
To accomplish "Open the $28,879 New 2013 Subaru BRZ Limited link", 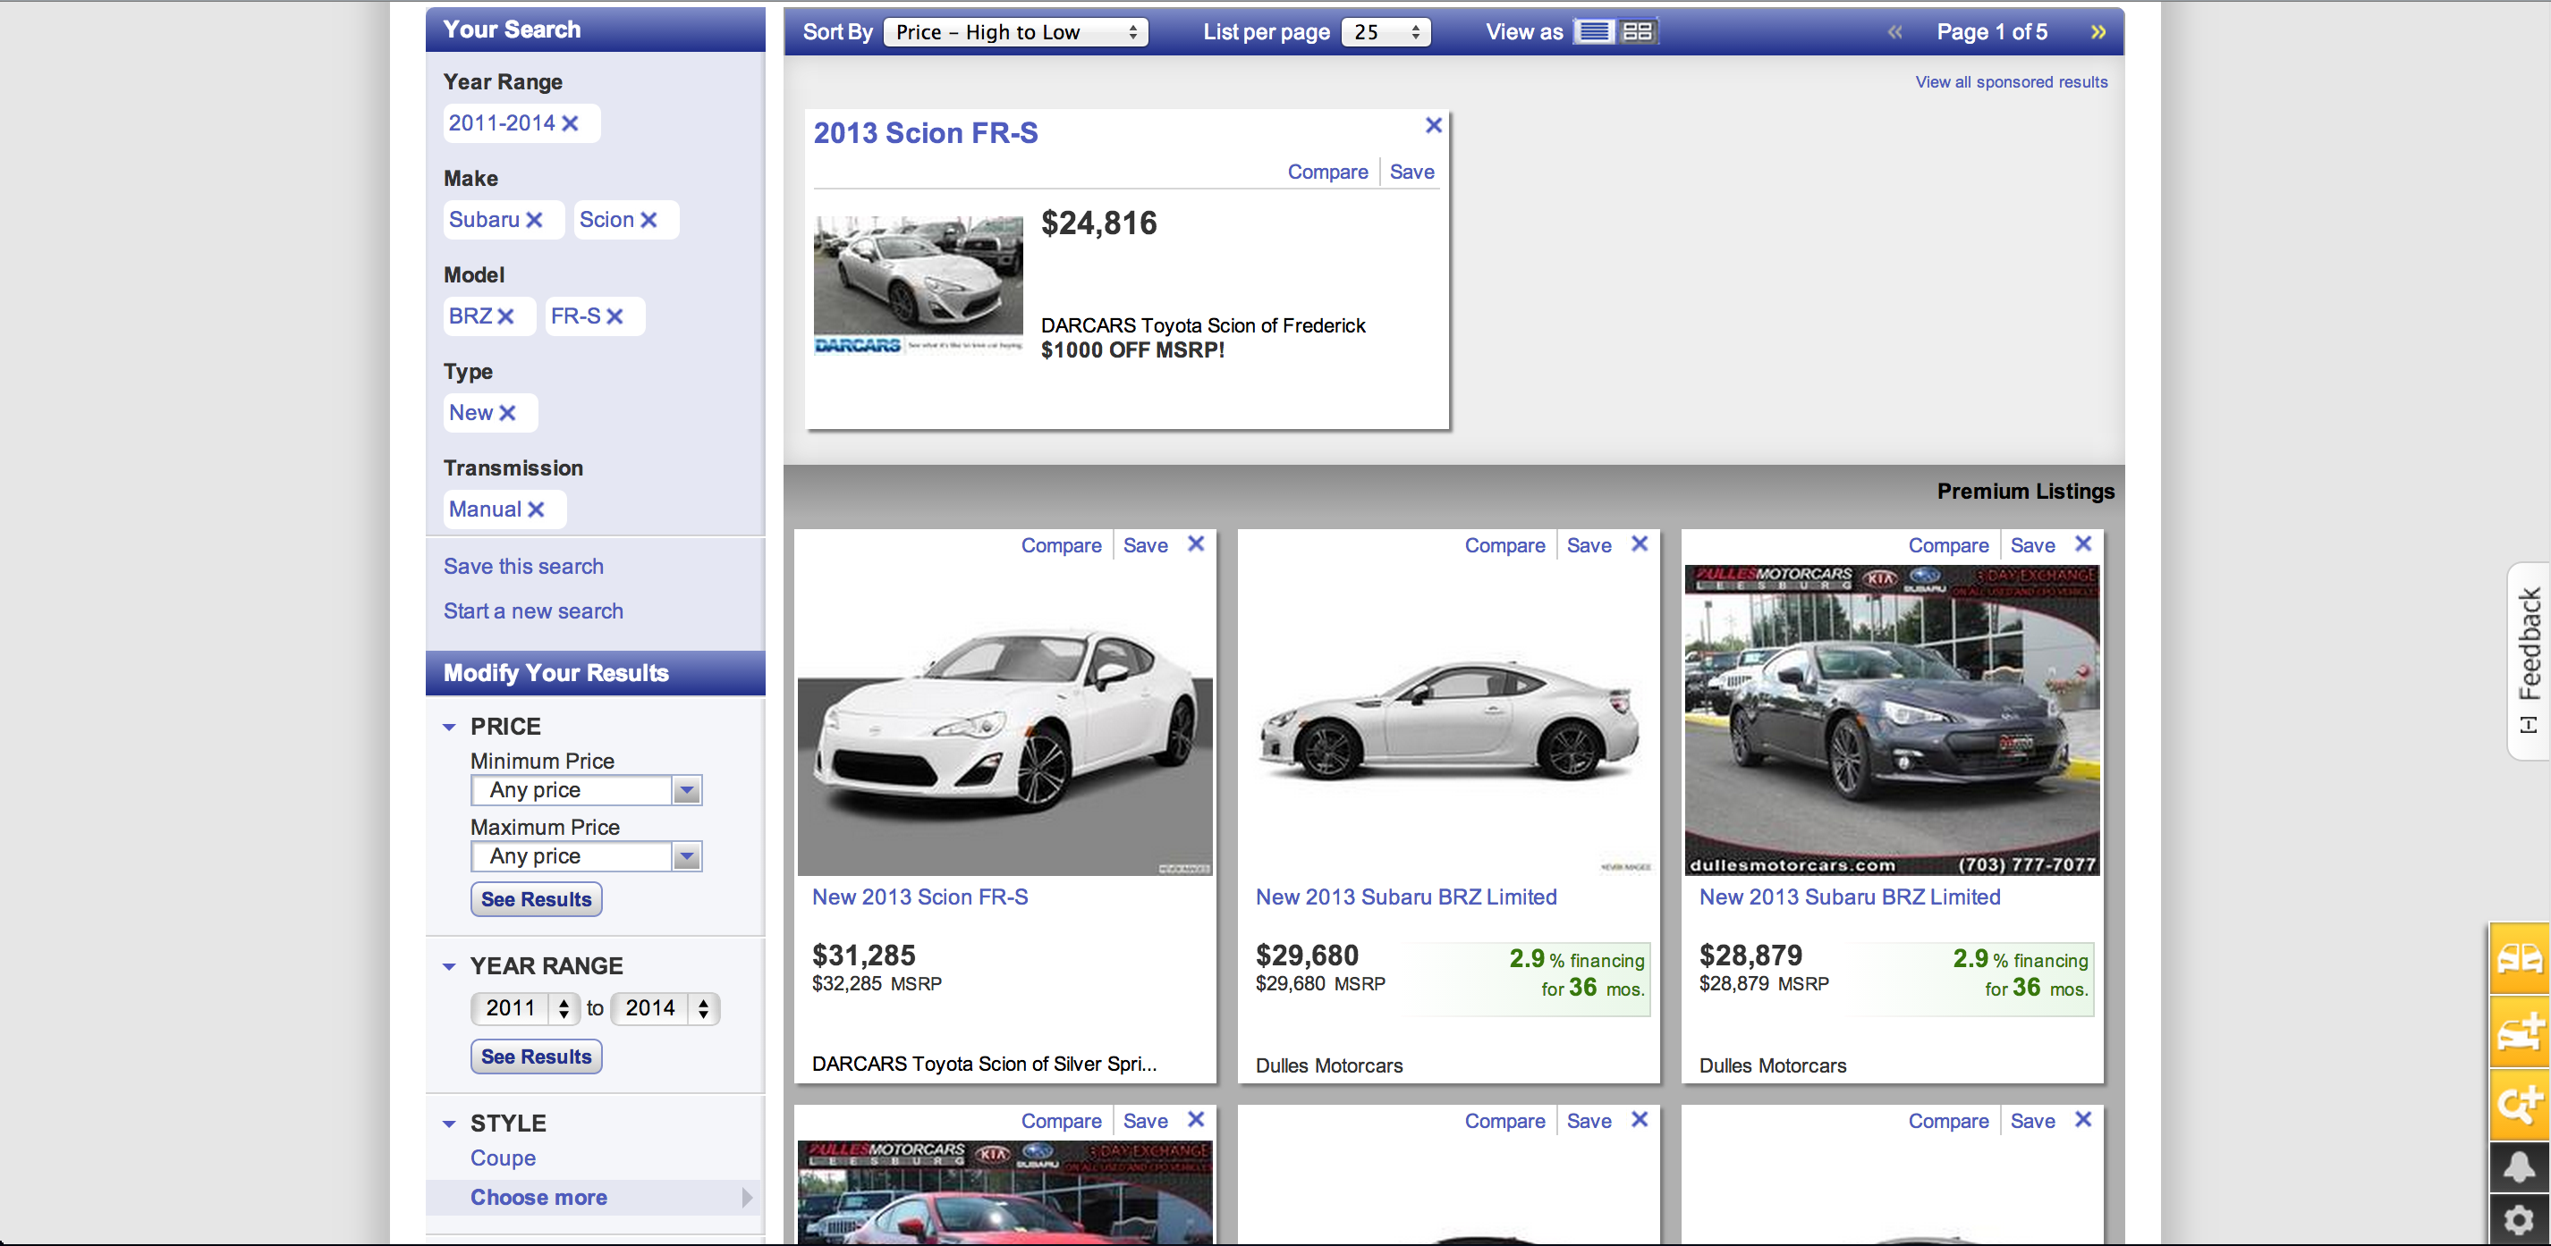I will coord(1850,897).
